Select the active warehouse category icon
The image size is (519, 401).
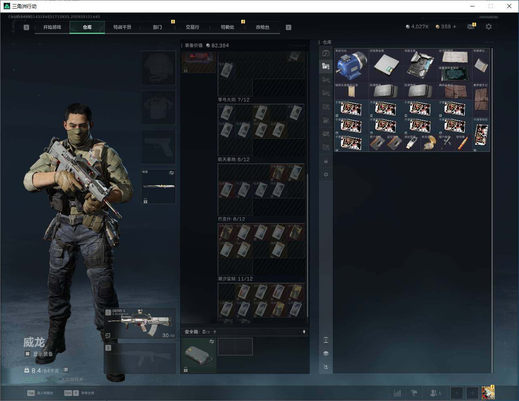tap(326, 66)
